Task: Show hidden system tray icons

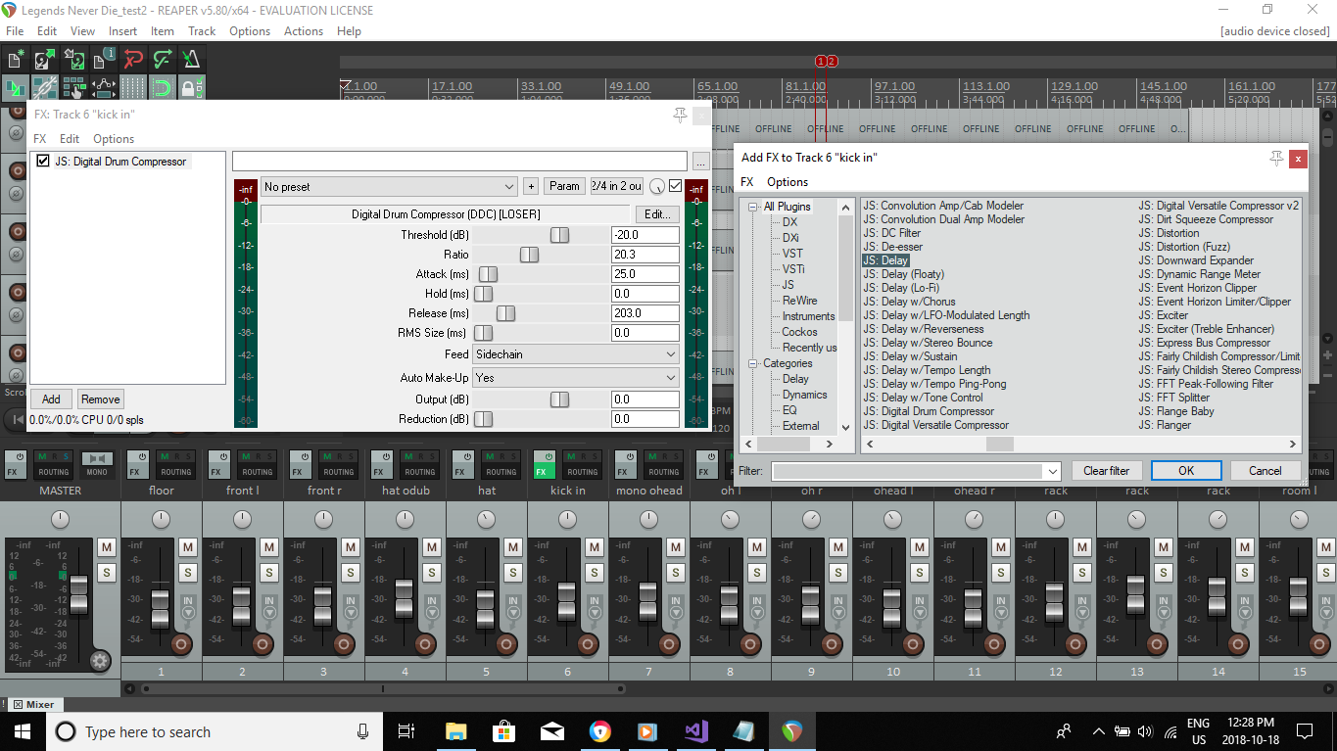Action: tap(1098, 731)
